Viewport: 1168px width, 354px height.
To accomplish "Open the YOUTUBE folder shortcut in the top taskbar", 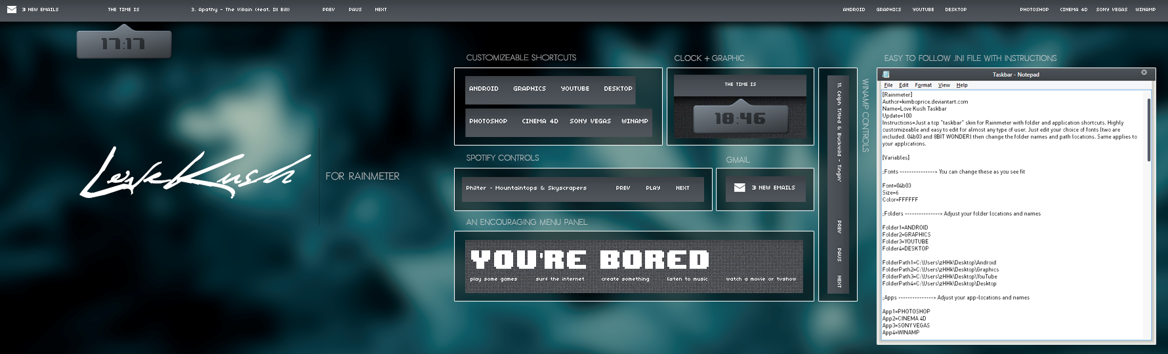I will click(x=923, y=10).
